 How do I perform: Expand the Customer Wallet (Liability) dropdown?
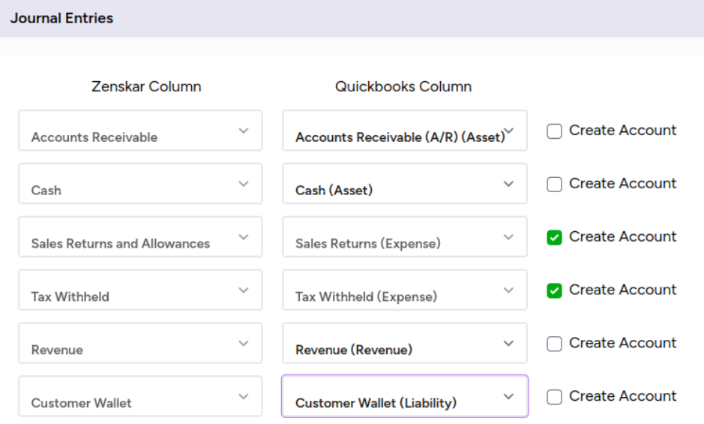coord(405,396)
